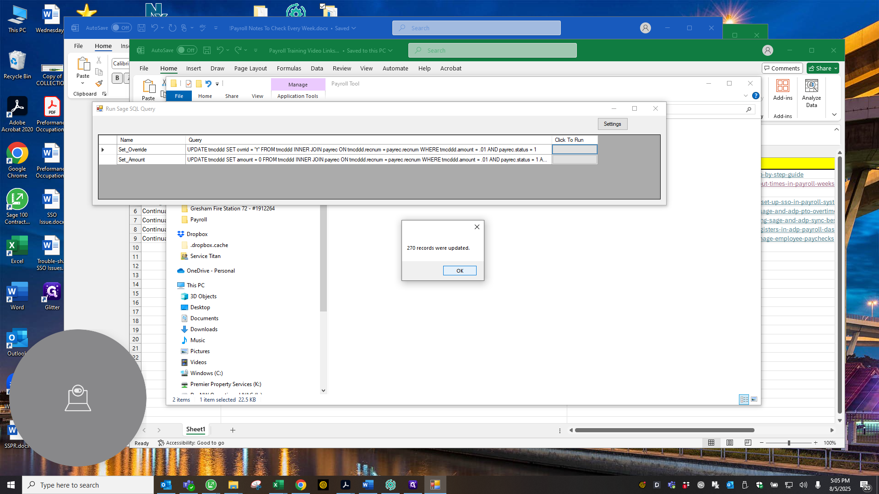Screen dimensions: 879x494
Task: Open Excel Add-ins icon
Action: (x=783, y=90)
